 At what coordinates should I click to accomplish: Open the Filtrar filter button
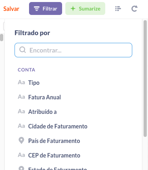tap(46, 8)
